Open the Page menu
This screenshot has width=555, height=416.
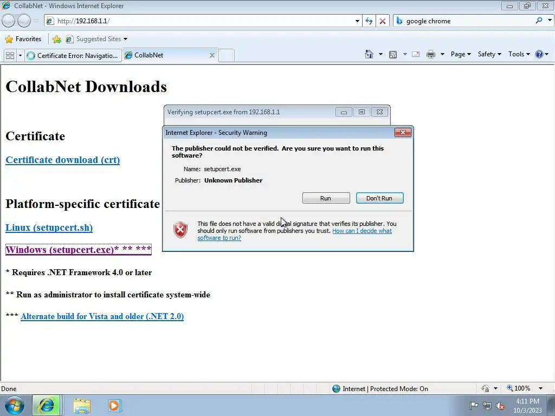[461, 54]
